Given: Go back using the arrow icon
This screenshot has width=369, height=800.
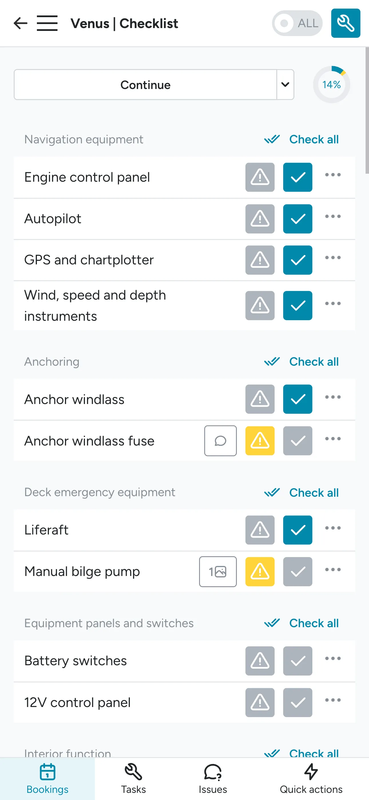Looking at the screenshot, I should (20, 23).
